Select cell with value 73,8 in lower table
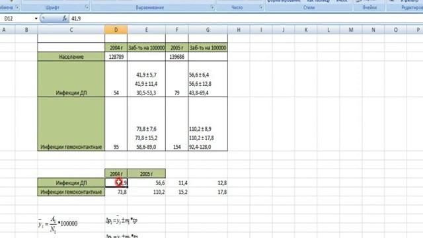The height and width of the screenshot is (238, 423). click(116, 192)
